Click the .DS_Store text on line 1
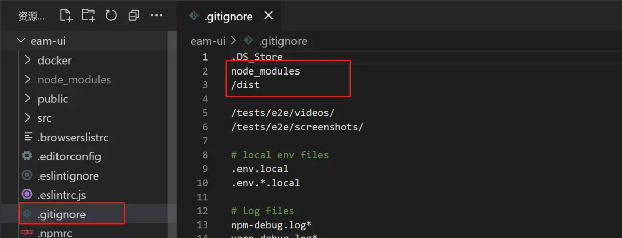Image resolution: width=622 pixels, height=238 pixels. point(257,57)
